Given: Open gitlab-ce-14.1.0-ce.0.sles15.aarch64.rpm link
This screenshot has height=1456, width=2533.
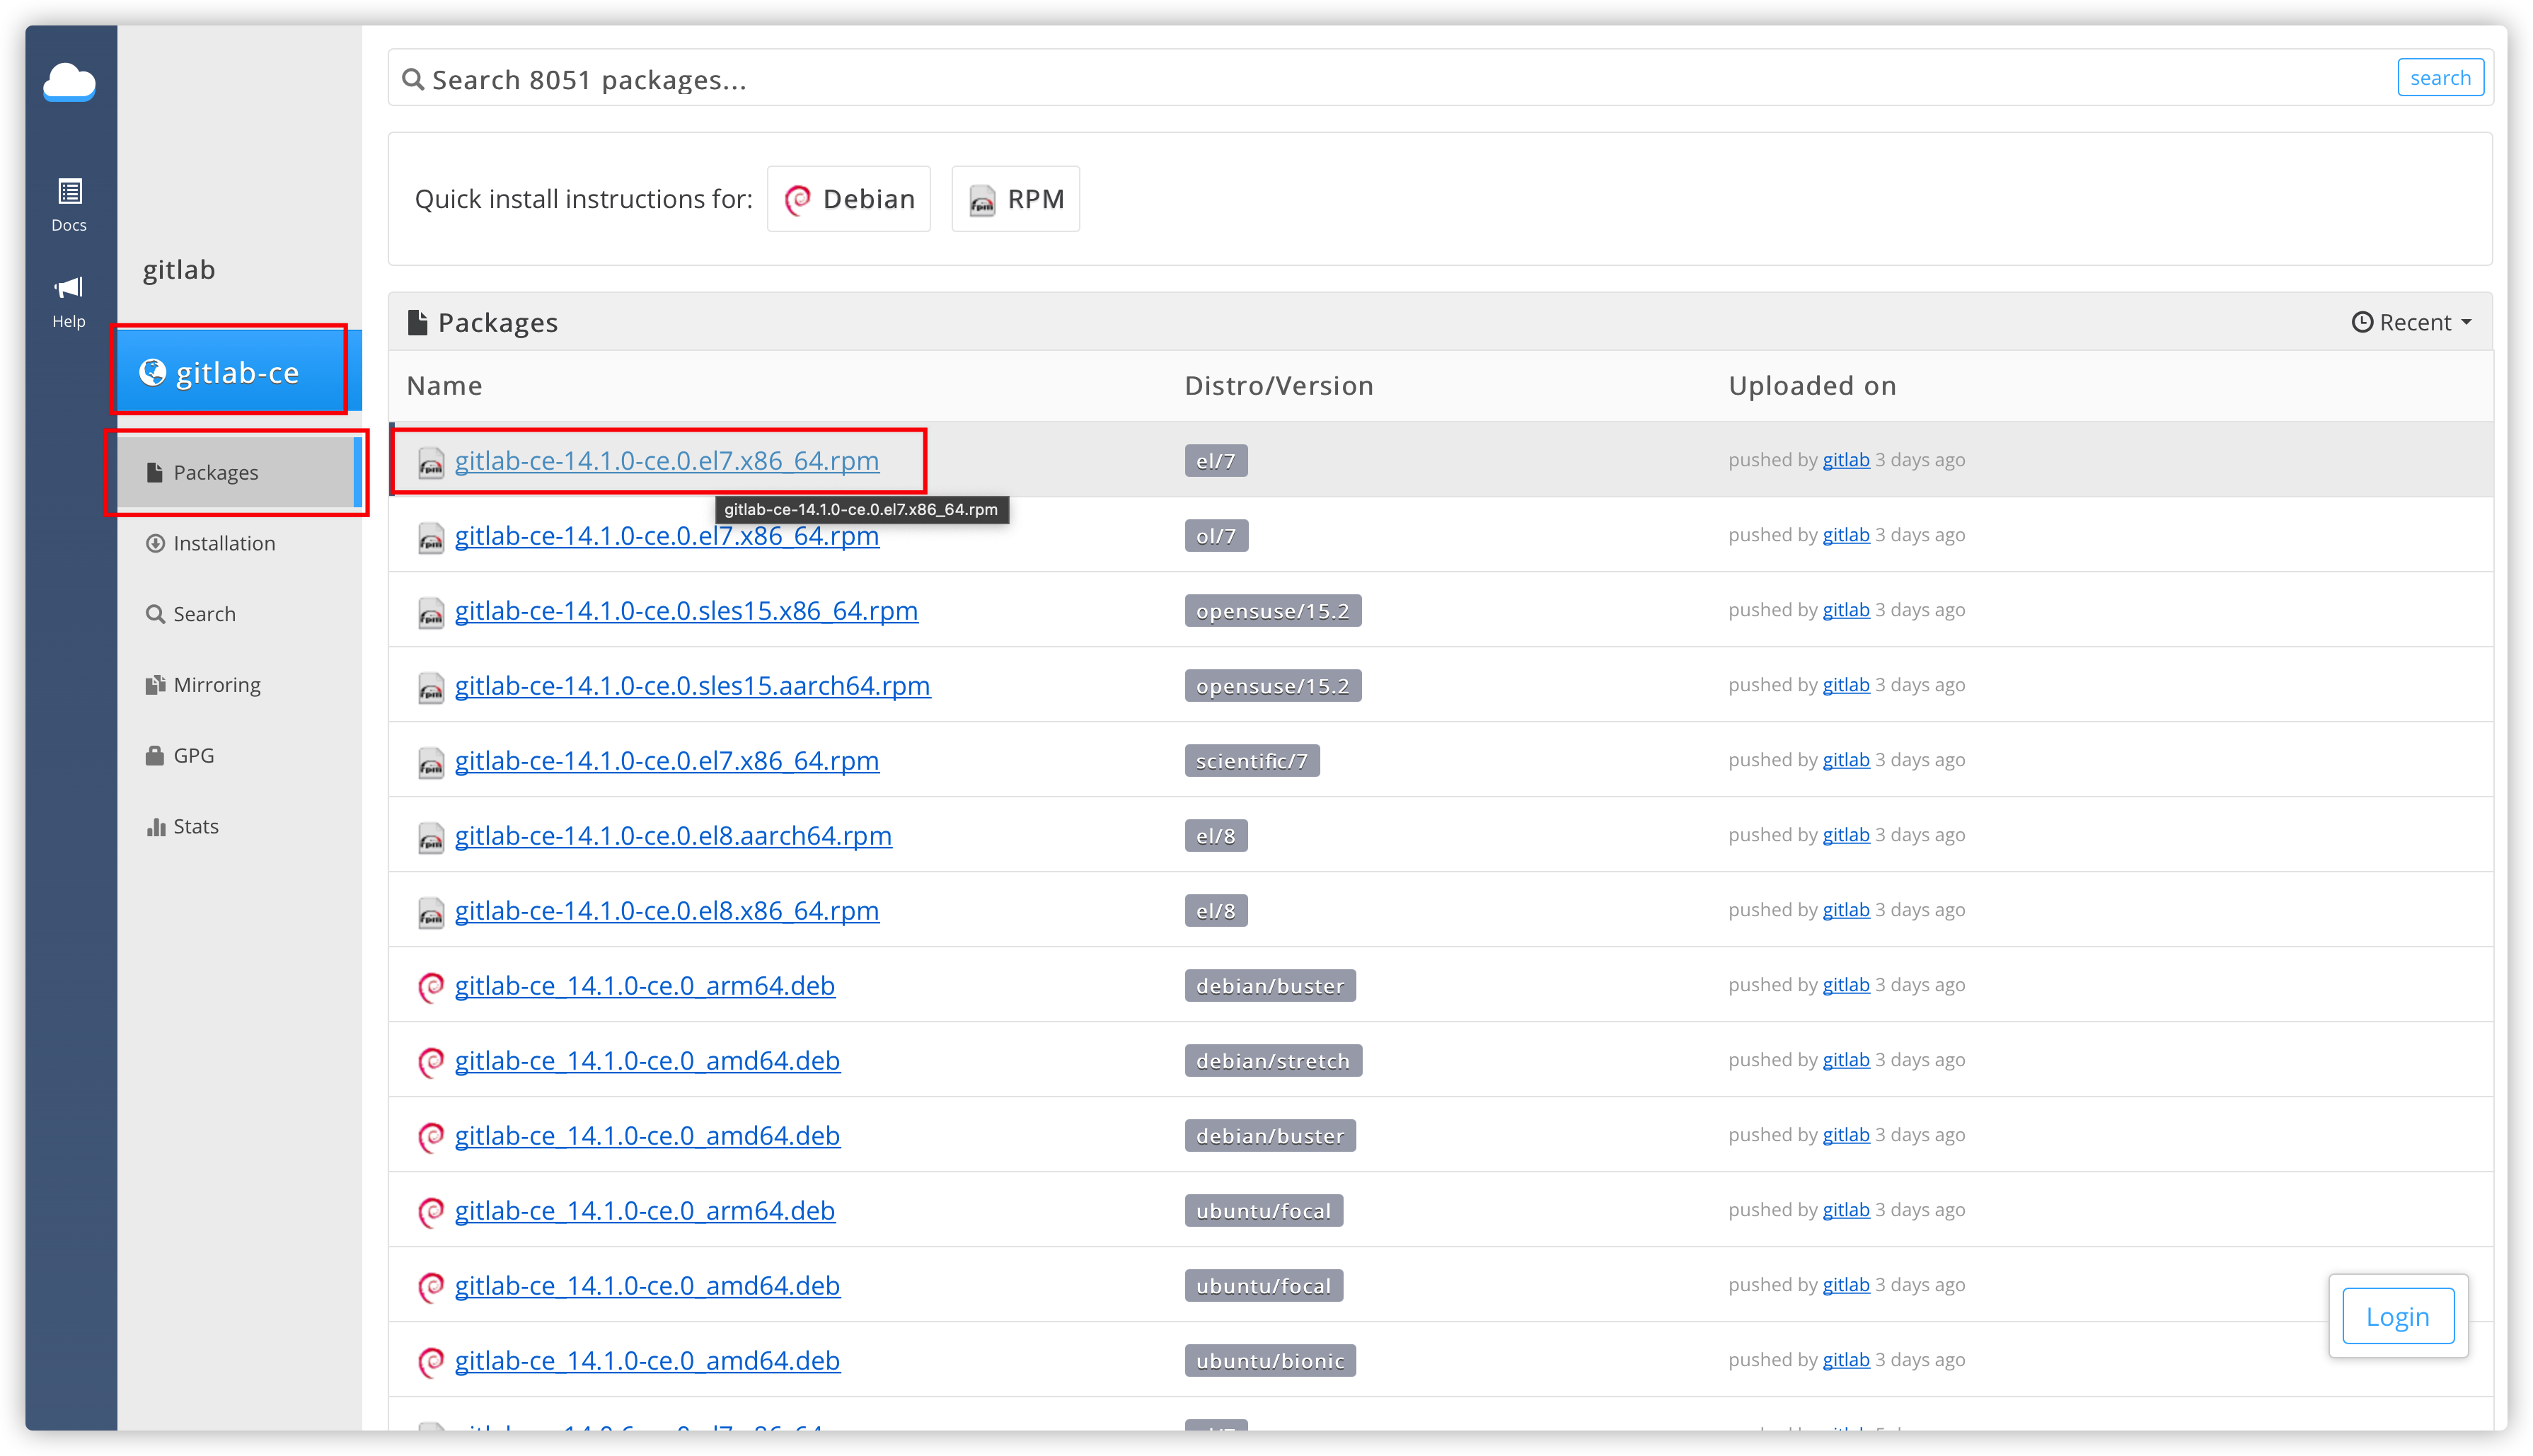Looking at the screenshot, I should pyautogui.click(x=692, y=685).
